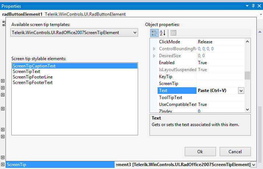This screenshot has width=263, height=169.
Task: Open the ScreenTip property dropdown at bottom
Action: (x=253, y=165)
